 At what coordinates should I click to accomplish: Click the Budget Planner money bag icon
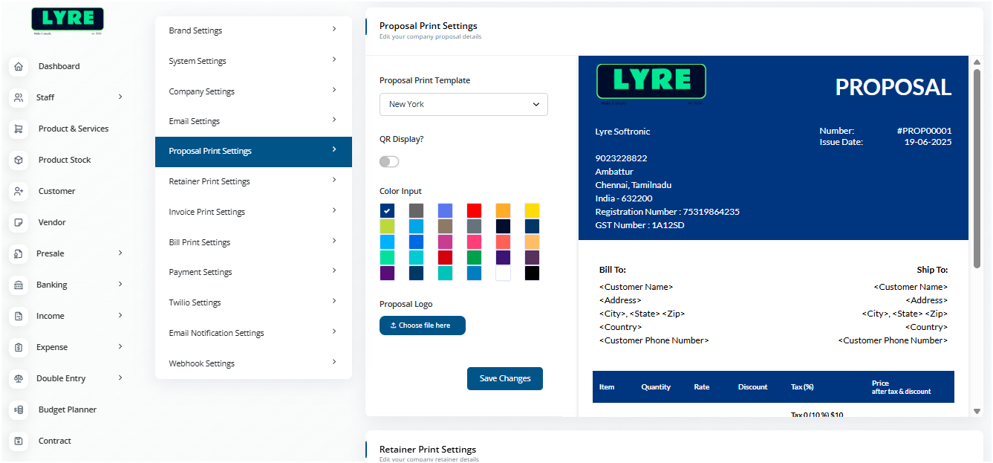pyautogui.click(x=19, y=409)
